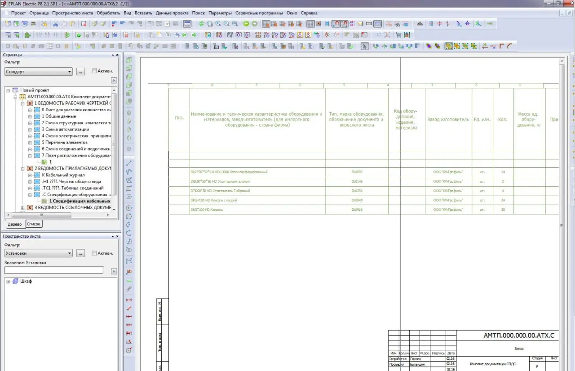The height and width of the screenshot is (371, 575).
Task: Open the graphical preview window icon
Action: pos(187,24)
